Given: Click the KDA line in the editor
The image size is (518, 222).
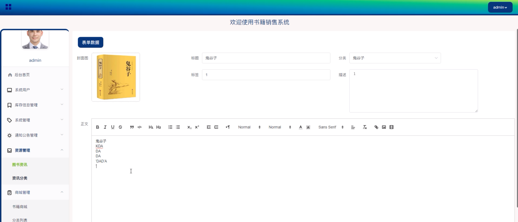Looking at the screenshot, I should click(99, 146).
